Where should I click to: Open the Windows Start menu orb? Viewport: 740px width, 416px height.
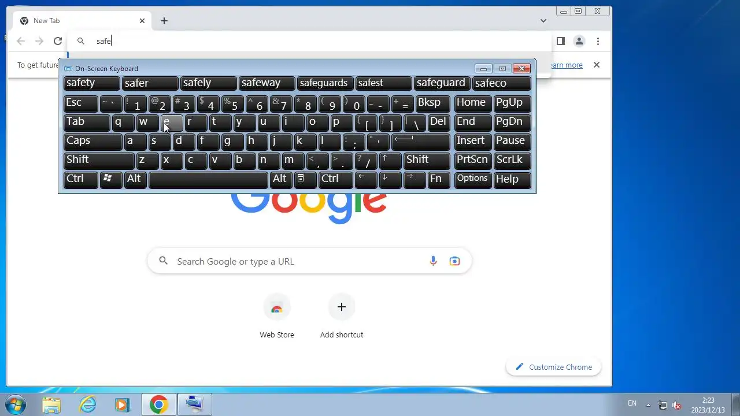15,404
